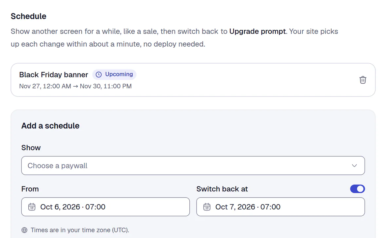The image size is (382, 238).
Task: Open the Choose a paywall dropdown
Action: tap(193, 165)
